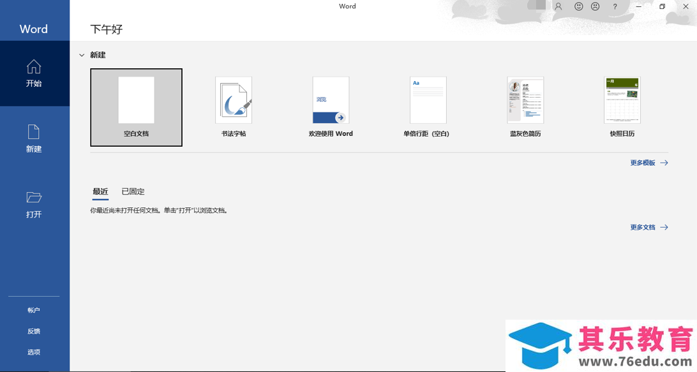The width and height of the screenshot is (697, 372).
Task: Open help with the question mark icon
Action: tap(615, 6)
